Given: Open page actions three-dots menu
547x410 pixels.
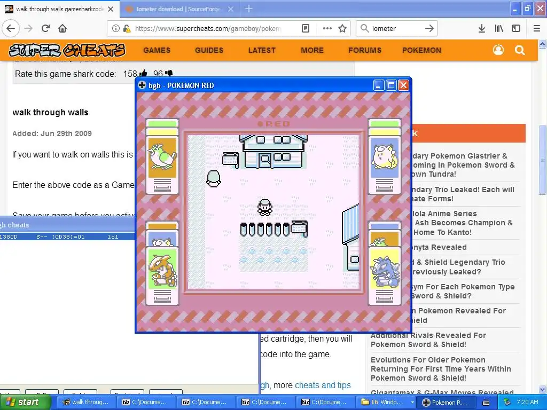Looking at the screenshot, I should pyautogui.click(x=327, y=28).
